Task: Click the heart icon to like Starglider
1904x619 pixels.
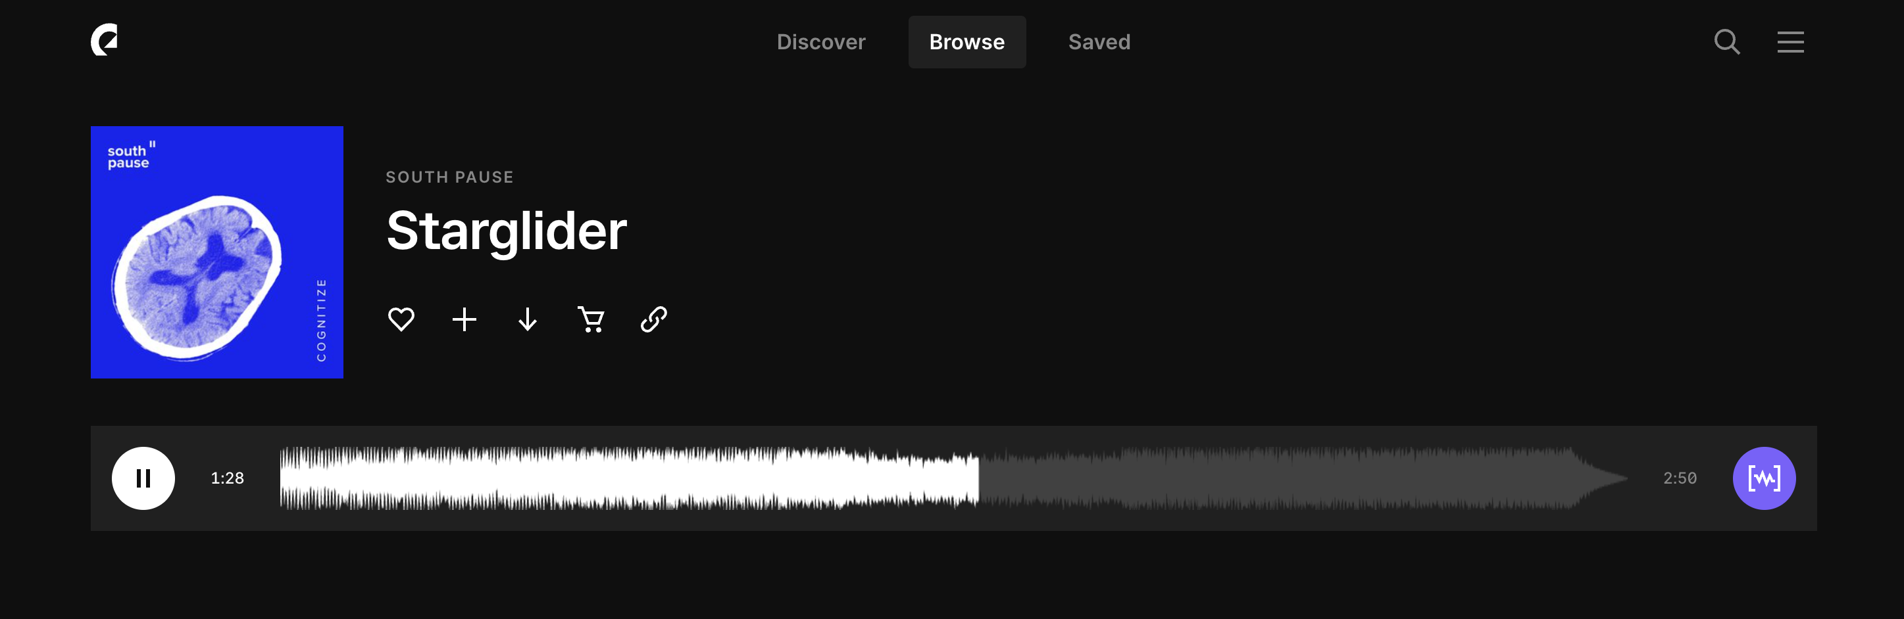Action: click(401, 319)
